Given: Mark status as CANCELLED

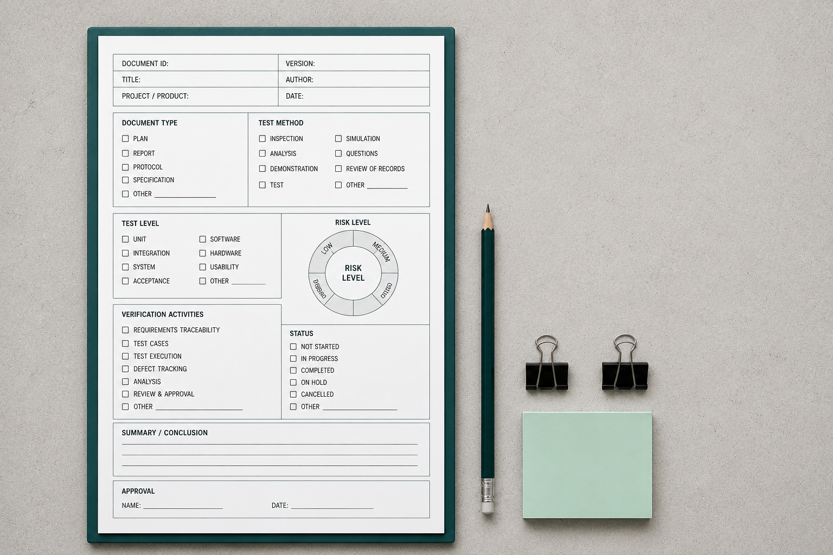Looking at the screenshot, I should click(x=293, y=395).
